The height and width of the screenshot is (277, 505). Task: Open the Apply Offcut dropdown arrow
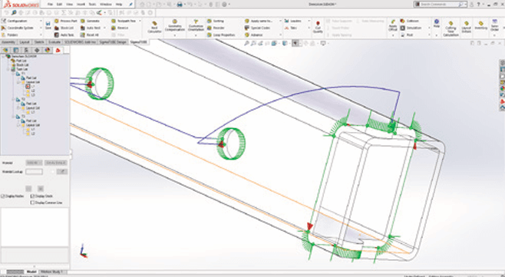click(x=393, y=35)
